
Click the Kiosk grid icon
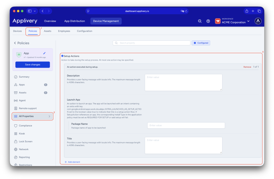click(x=16, y=133)
